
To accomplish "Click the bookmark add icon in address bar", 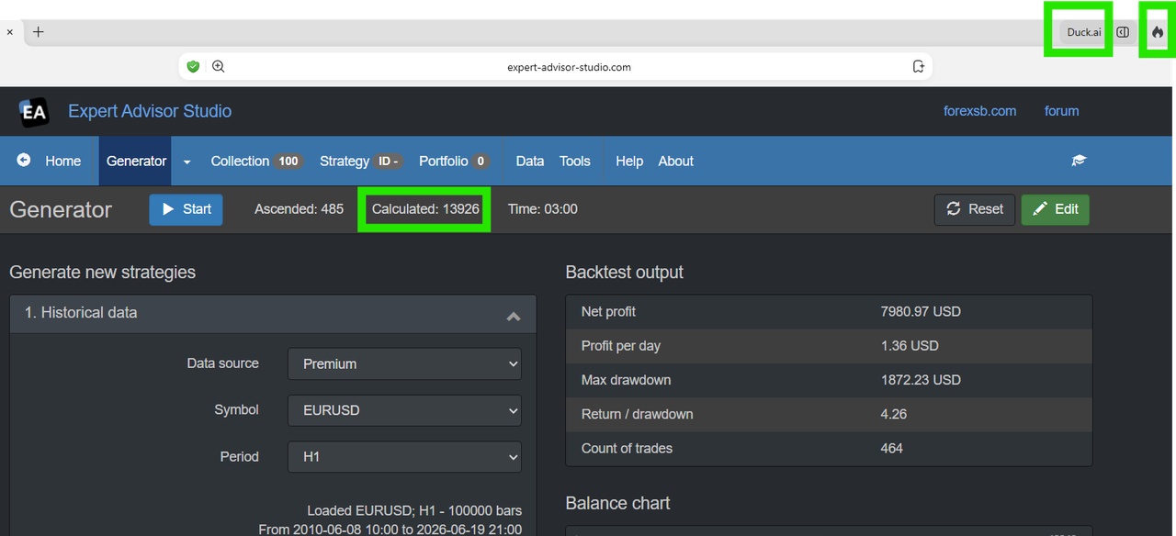I will pos(918,67).
